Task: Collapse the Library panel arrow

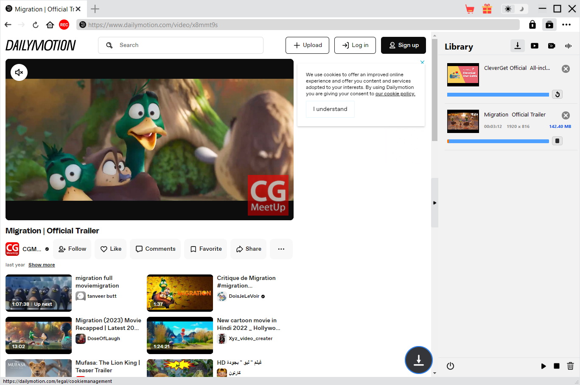Action: 434,203
